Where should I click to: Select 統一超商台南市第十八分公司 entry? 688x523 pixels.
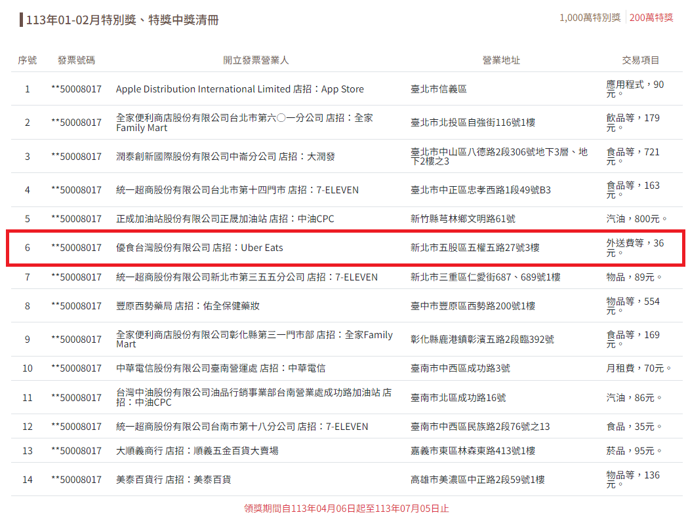pyautogui.click(x=242, y=427)
